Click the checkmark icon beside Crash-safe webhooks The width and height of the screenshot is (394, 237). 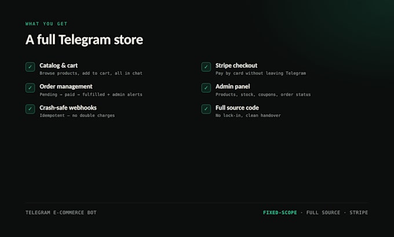tap(30, 109)
